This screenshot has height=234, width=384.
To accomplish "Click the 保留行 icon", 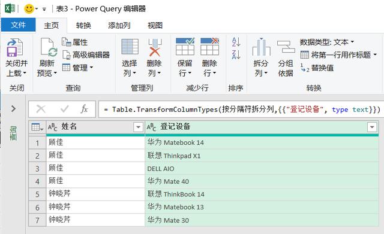I will pyautogui.click(x=185, y=47).
